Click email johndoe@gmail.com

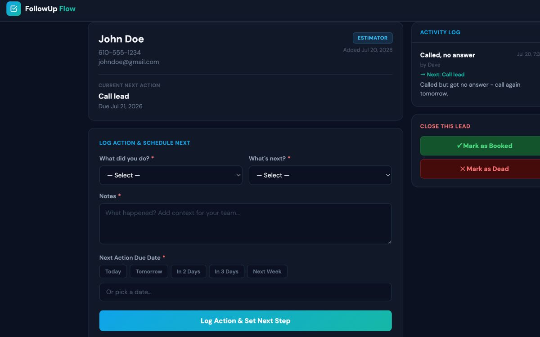[x=129, y=62]
